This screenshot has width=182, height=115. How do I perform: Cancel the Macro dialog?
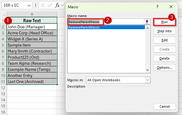[164, 106]
